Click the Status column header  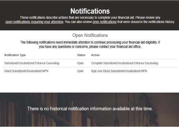pyautogui.click(x=81, y=55)
